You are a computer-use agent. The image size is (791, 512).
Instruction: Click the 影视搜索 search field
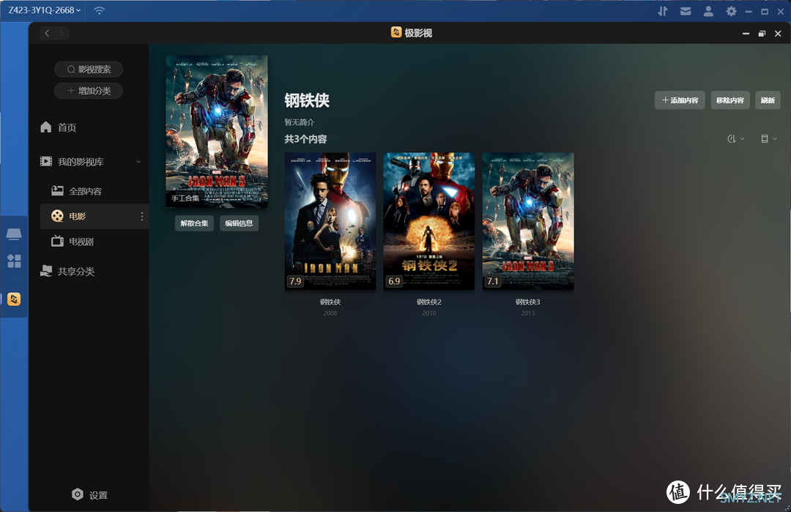point(89,70)
